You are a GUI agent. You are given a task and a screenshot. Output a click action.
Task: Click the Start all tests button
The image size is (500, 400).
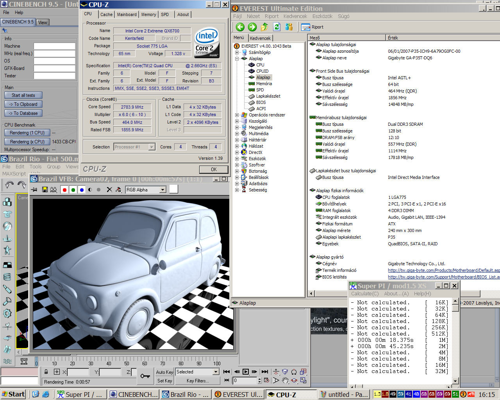(x=23, y=95)
